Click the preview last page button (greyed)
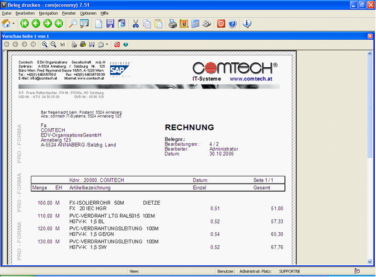Image resolution: width=376 pixels, height=277 pixels. click(x=34, y=44)
